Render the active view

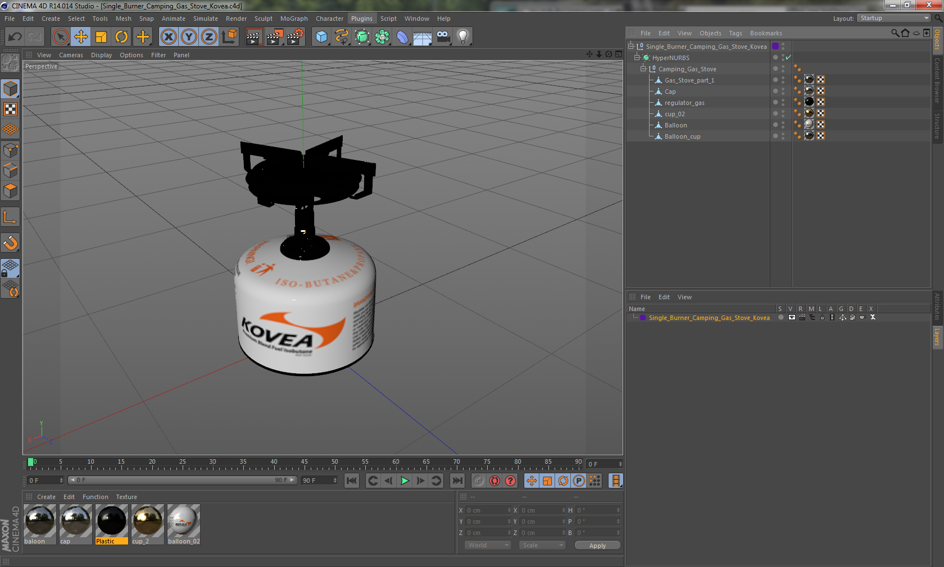click(254, 37)
